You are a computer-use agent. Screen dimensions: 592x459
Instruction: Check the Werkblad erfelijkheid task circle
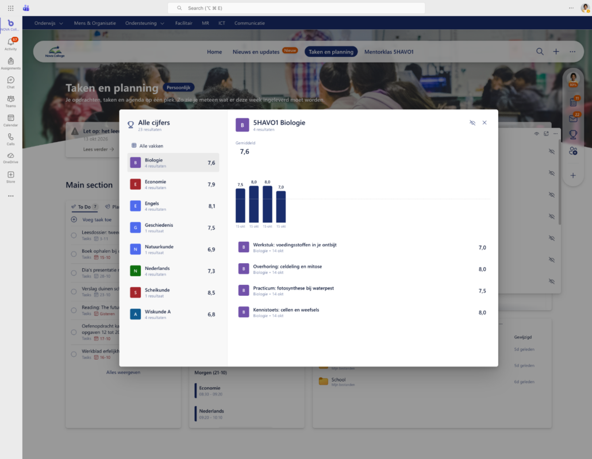tap(74, 354)
